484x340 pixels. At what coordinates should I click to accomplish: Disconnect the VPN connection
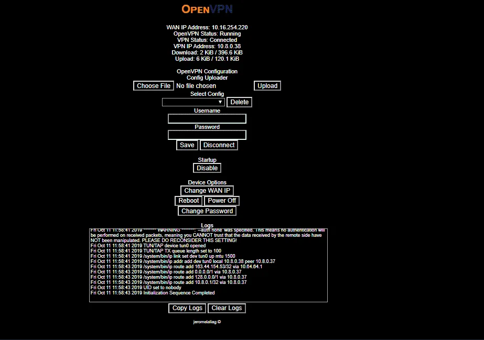[x=219, y=145]
